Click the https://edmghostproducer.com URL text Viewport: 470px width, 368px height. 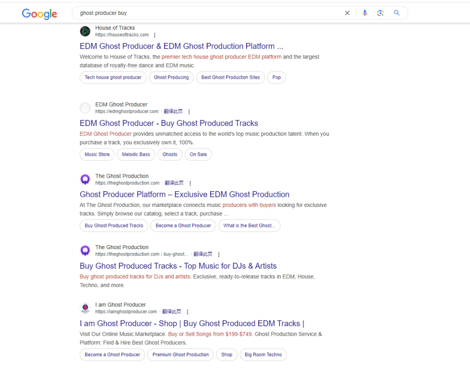(127, 111)
